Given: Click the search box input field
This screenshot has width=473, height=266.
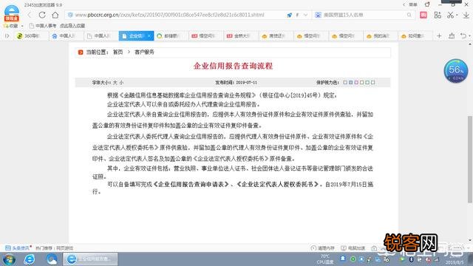Looking at the screenshot, I should (364, 15).
